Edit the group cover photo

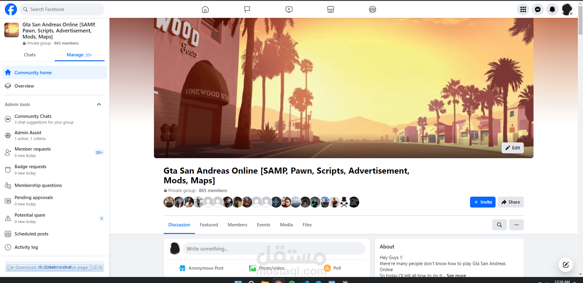click(513, 148)
